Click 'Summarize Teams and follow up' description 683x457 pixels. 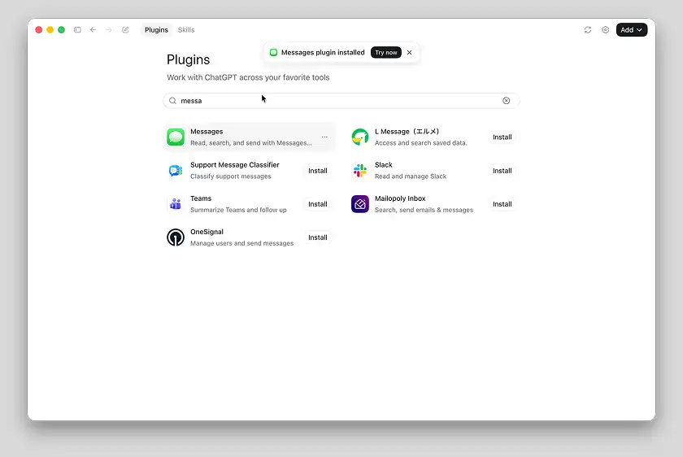tap(238, 210)
